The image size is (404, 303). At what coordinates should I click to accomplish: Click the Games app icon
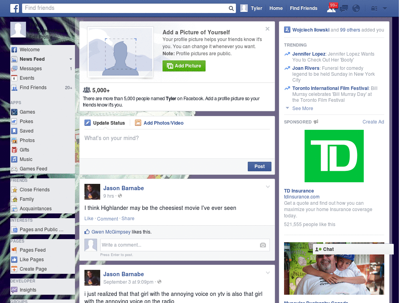point(14,112)
